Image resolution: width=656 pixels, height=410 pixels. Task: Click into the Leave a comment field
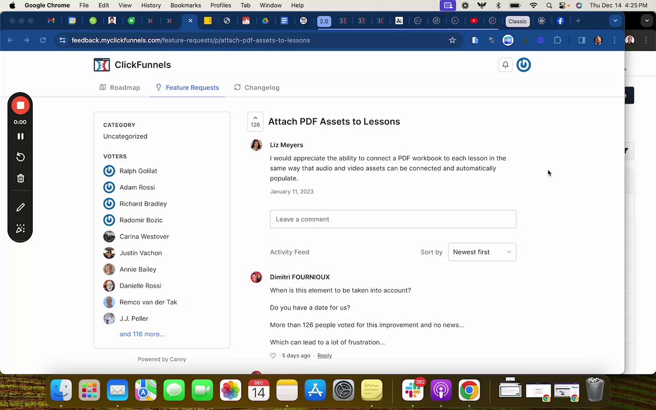point(393,219)
